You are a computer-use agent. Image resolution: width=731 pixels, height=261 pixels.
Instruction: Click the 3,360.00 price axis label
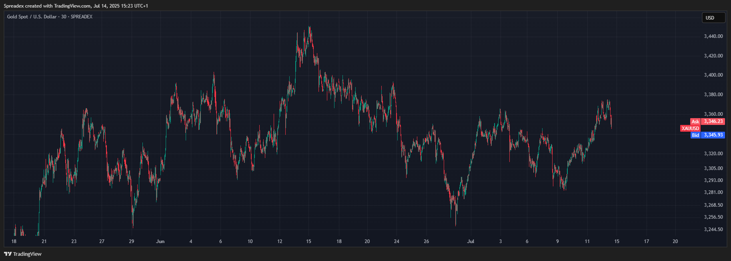[x=713, y=114]
